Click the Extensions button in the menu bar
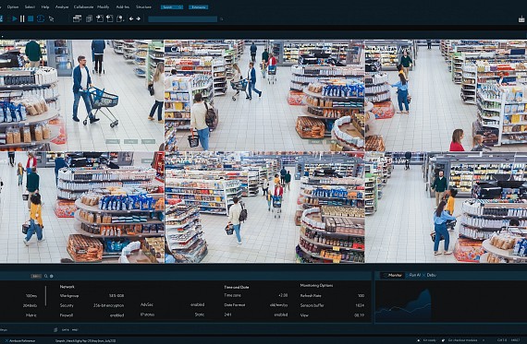 [x=198, y=7]
